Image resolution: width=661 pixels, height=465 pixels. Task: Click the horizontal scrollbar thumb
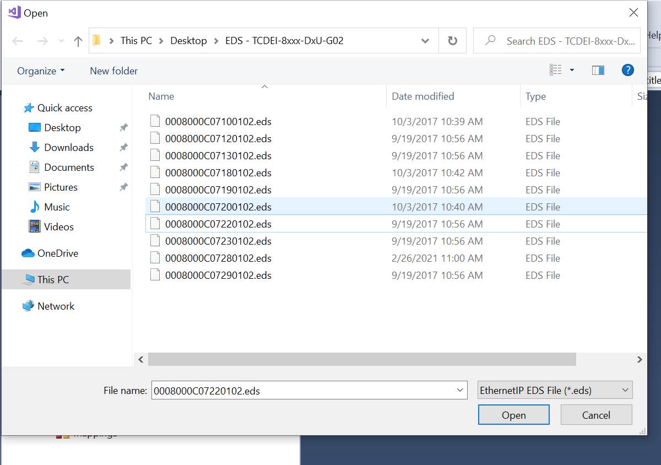(x=362, y=359)
